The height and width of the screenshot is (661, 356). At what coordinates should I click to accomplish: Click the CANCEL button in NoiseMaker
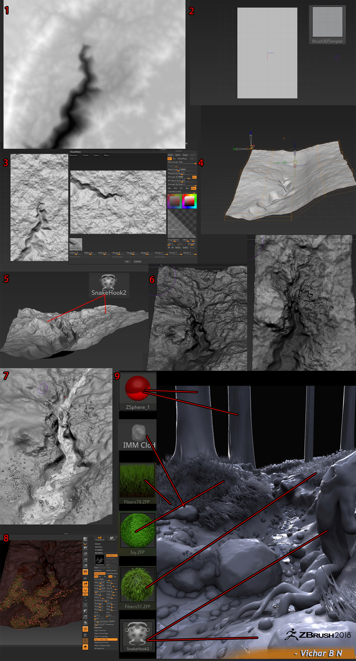(x=137, y=262)
